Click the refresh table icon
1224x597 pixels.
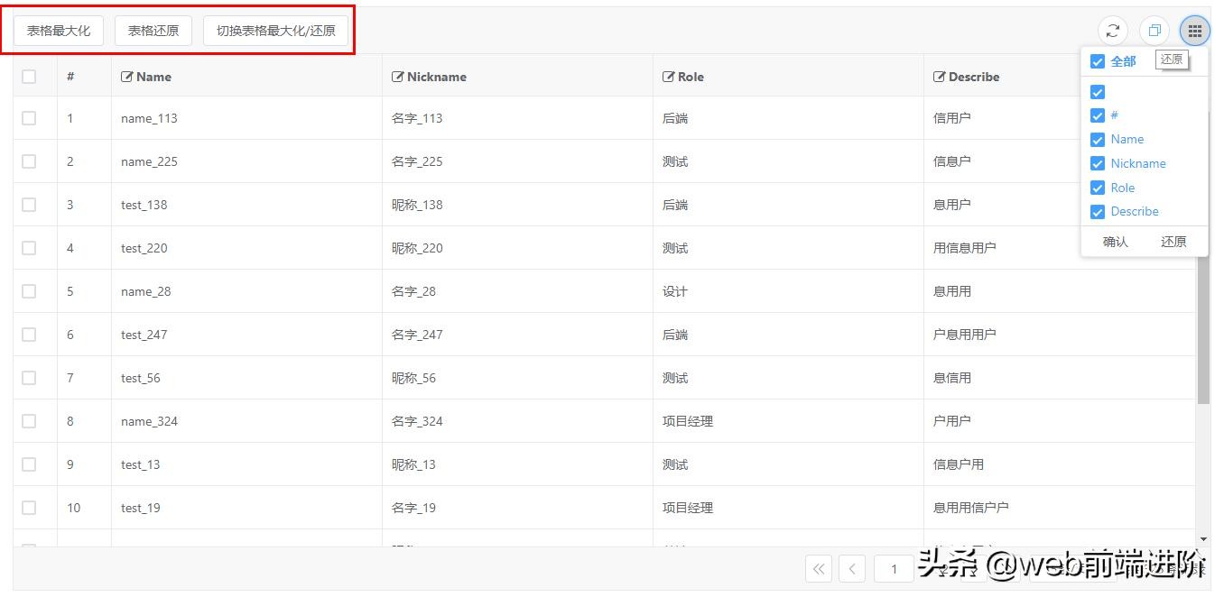(x=1112, y=31)
